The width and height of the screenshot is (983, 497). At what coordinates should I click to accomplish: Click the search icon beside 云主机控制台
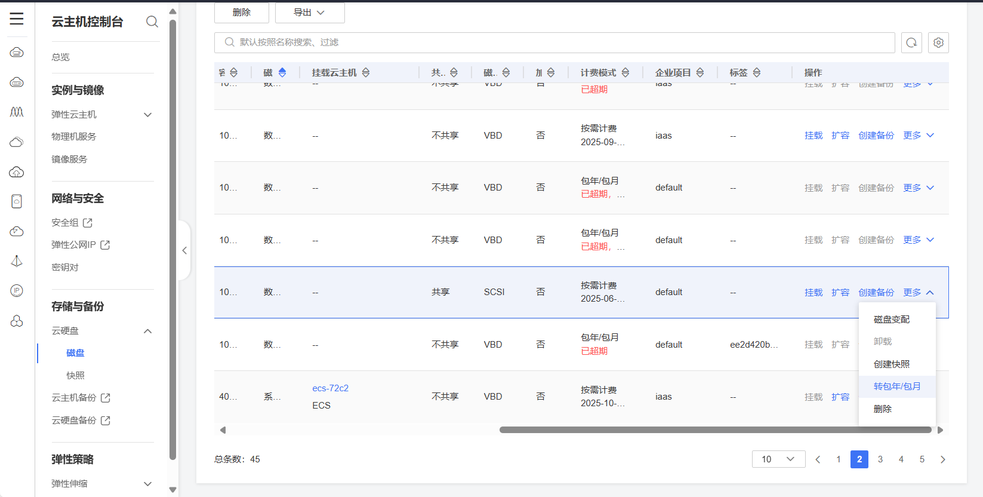click(152, 22)
